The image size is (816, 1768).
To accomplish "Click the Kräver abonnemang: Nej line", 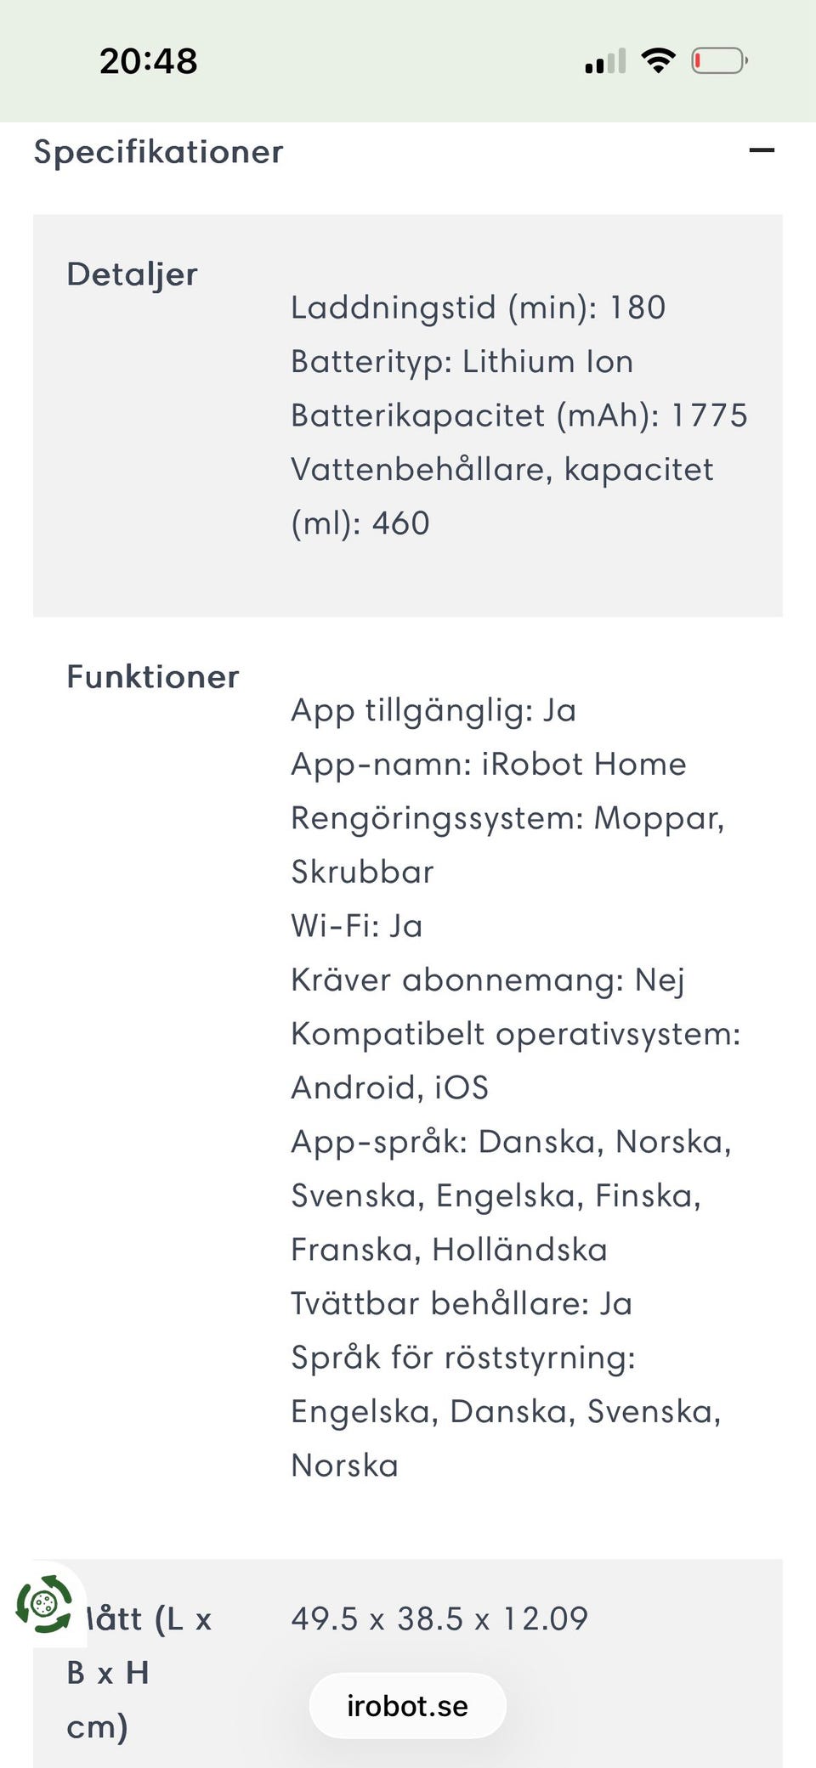I will click(487, 980).
